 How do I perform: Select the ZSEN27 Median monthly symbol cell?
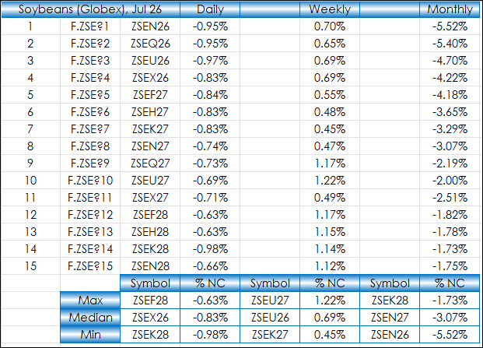tap(390, 318)
